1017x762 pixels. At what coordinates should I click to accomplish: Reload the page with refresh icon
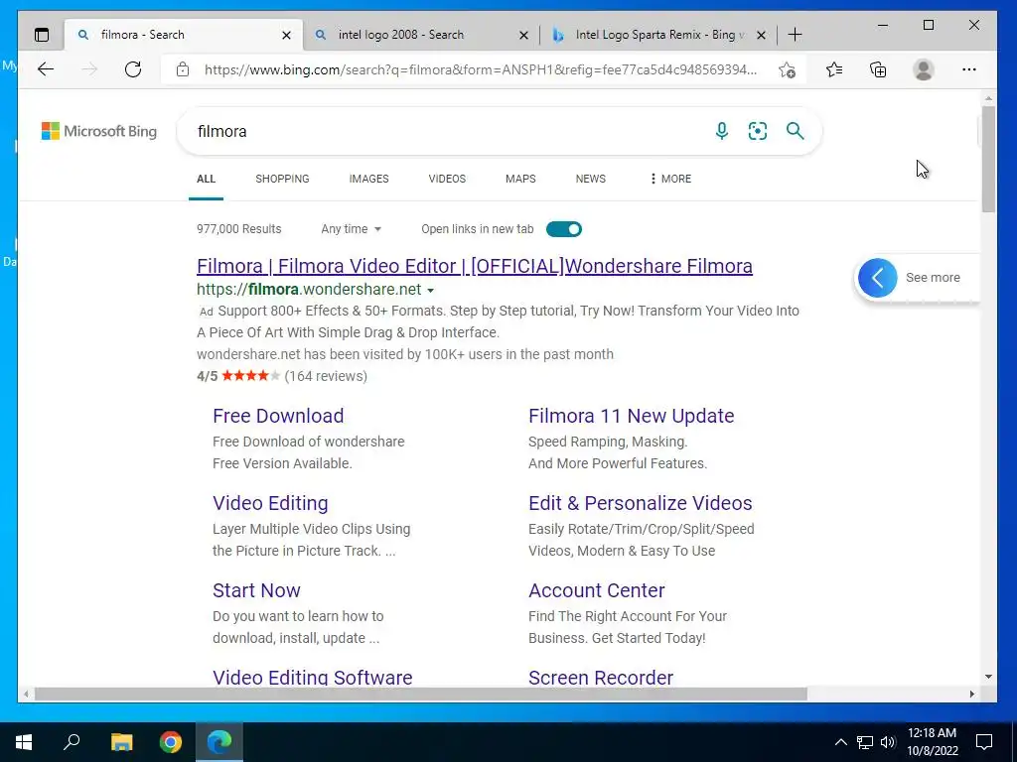(x=133, y=69)
